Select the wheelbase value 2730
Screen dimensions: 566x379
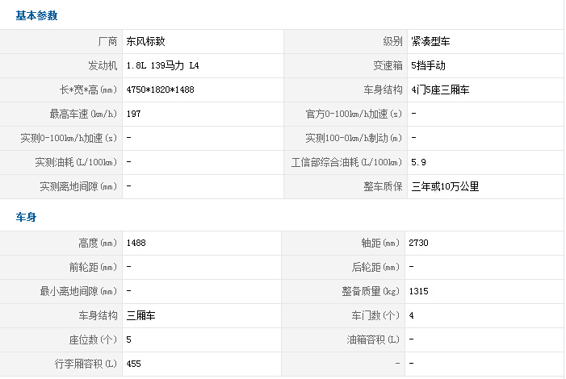tap(420, 243)
